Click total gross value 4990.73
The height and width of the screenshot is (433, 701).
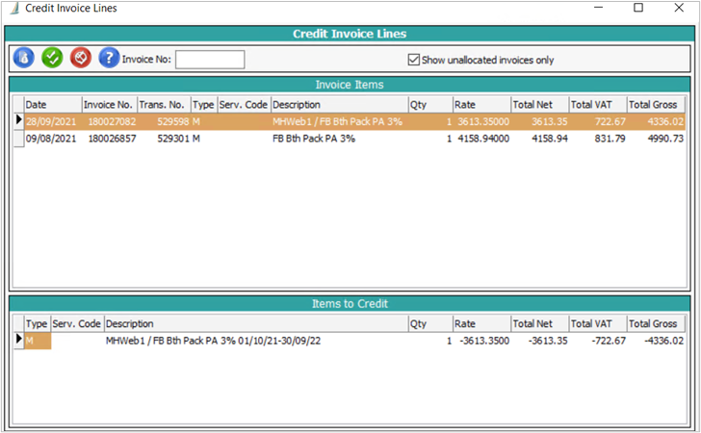(x=665, y=139)
